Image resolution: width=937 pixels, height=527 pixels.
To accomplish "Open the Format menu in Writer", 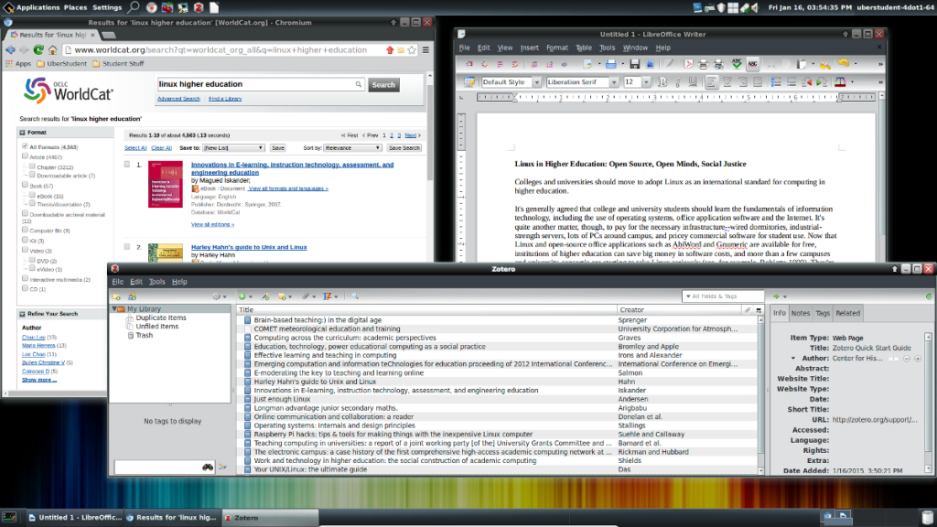I will click(556, 48).
